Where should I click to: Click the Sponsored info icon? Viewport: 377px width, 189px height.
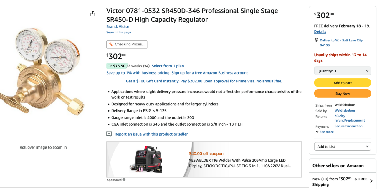click(x=124, y=180)
